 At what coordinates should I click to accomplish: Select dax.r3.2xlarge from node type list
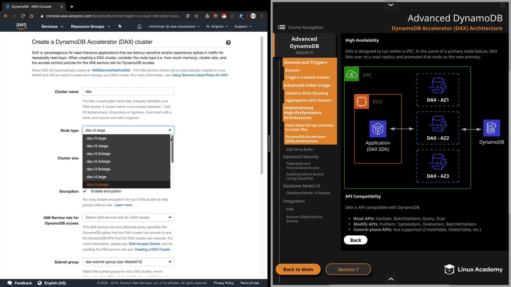point(98,154)
